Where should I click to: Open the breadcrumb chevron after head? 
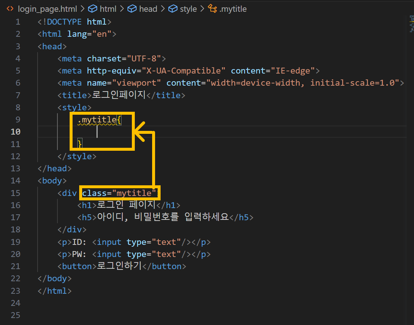point(163,9)
